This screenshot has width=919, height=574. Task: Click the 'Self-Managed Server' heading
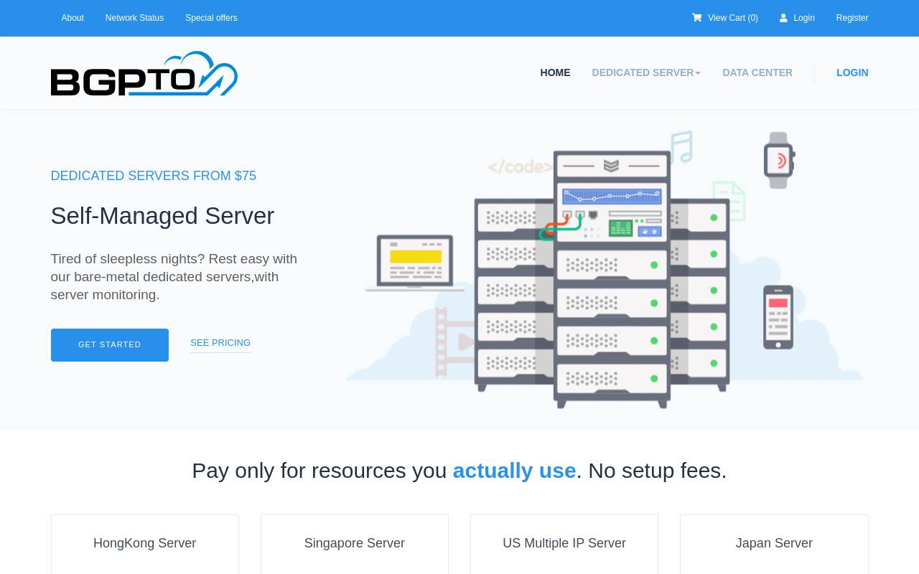tap(162, 216)
